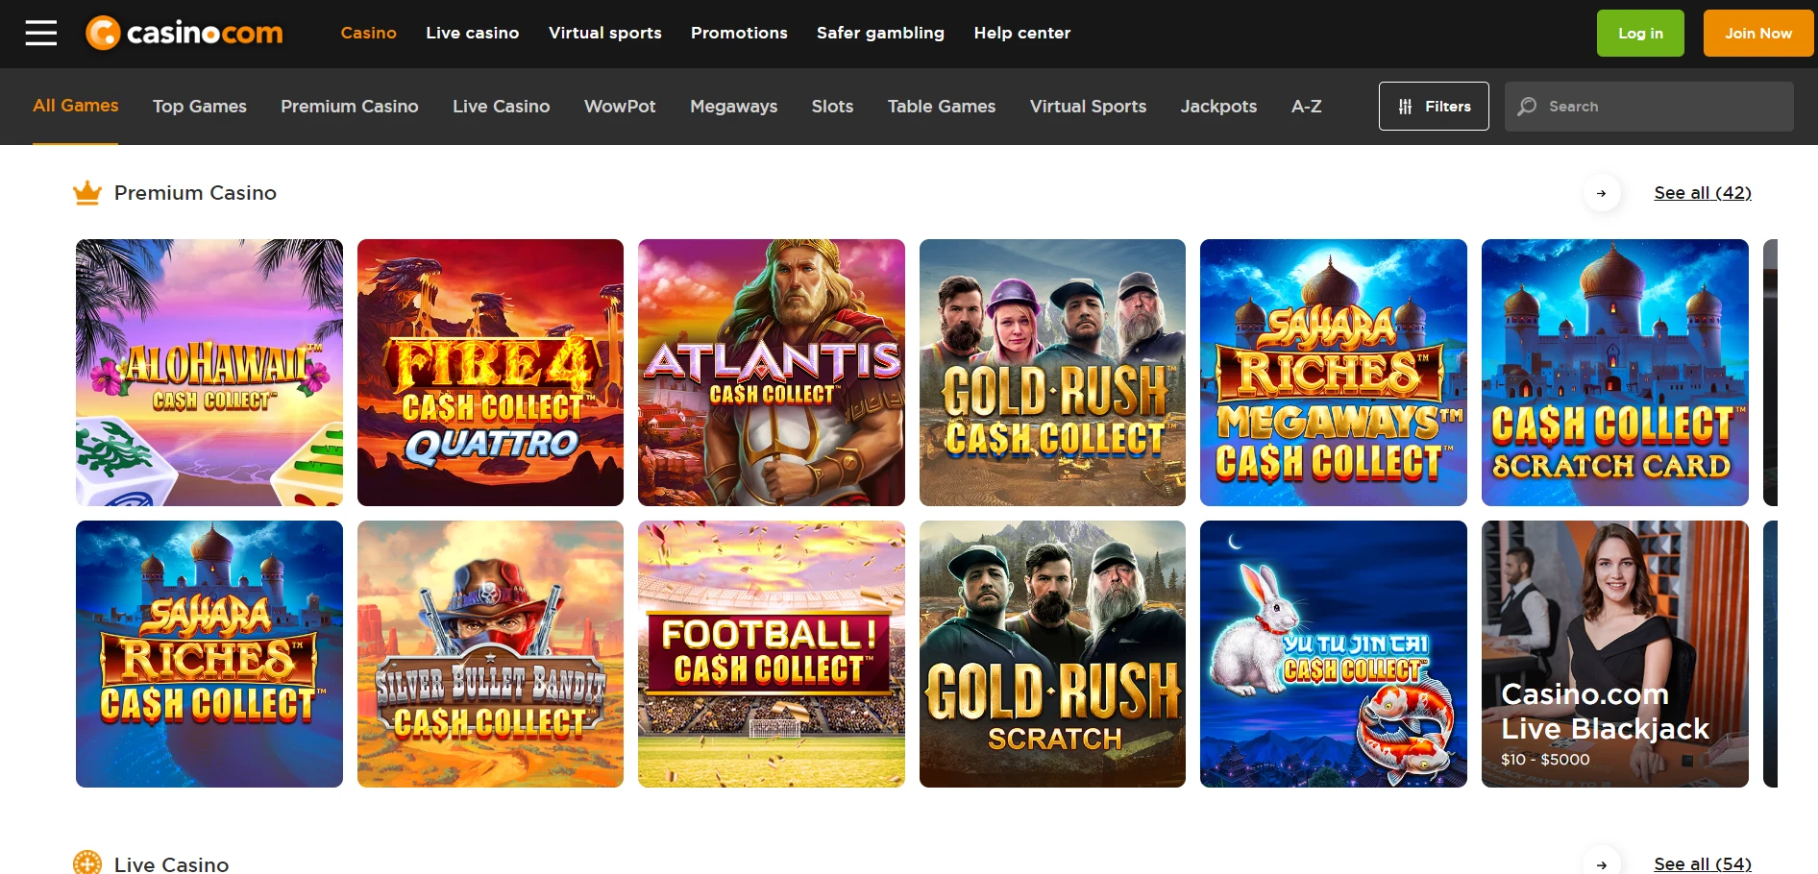
Task: Click the Log in button
Action: 1640,34
